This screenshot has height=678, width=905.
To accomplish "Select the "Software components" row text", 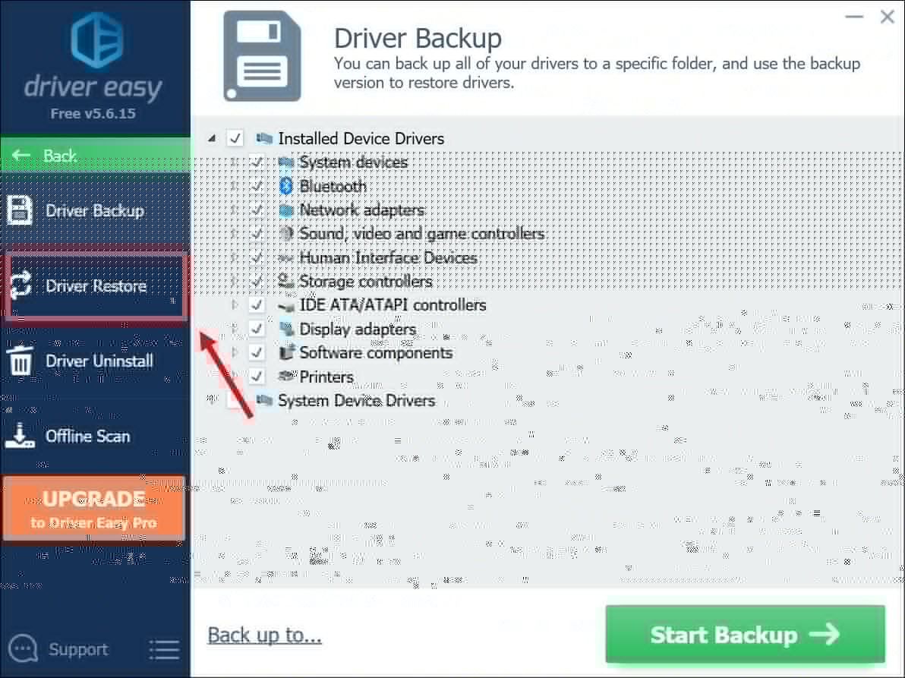I will click(376, 352).
